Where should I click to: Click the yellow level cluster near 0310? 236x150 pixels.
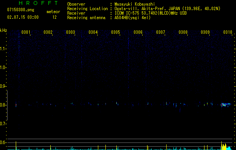[224, 146]
